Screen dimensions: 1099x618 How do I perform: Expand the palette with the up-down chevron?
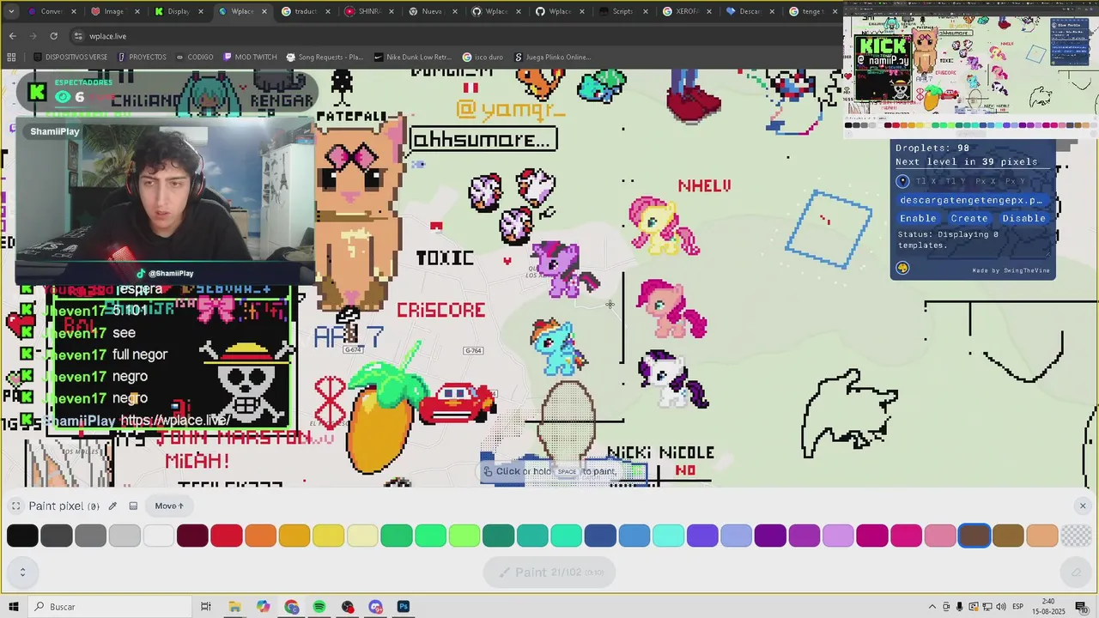click(x=22, y=572)
